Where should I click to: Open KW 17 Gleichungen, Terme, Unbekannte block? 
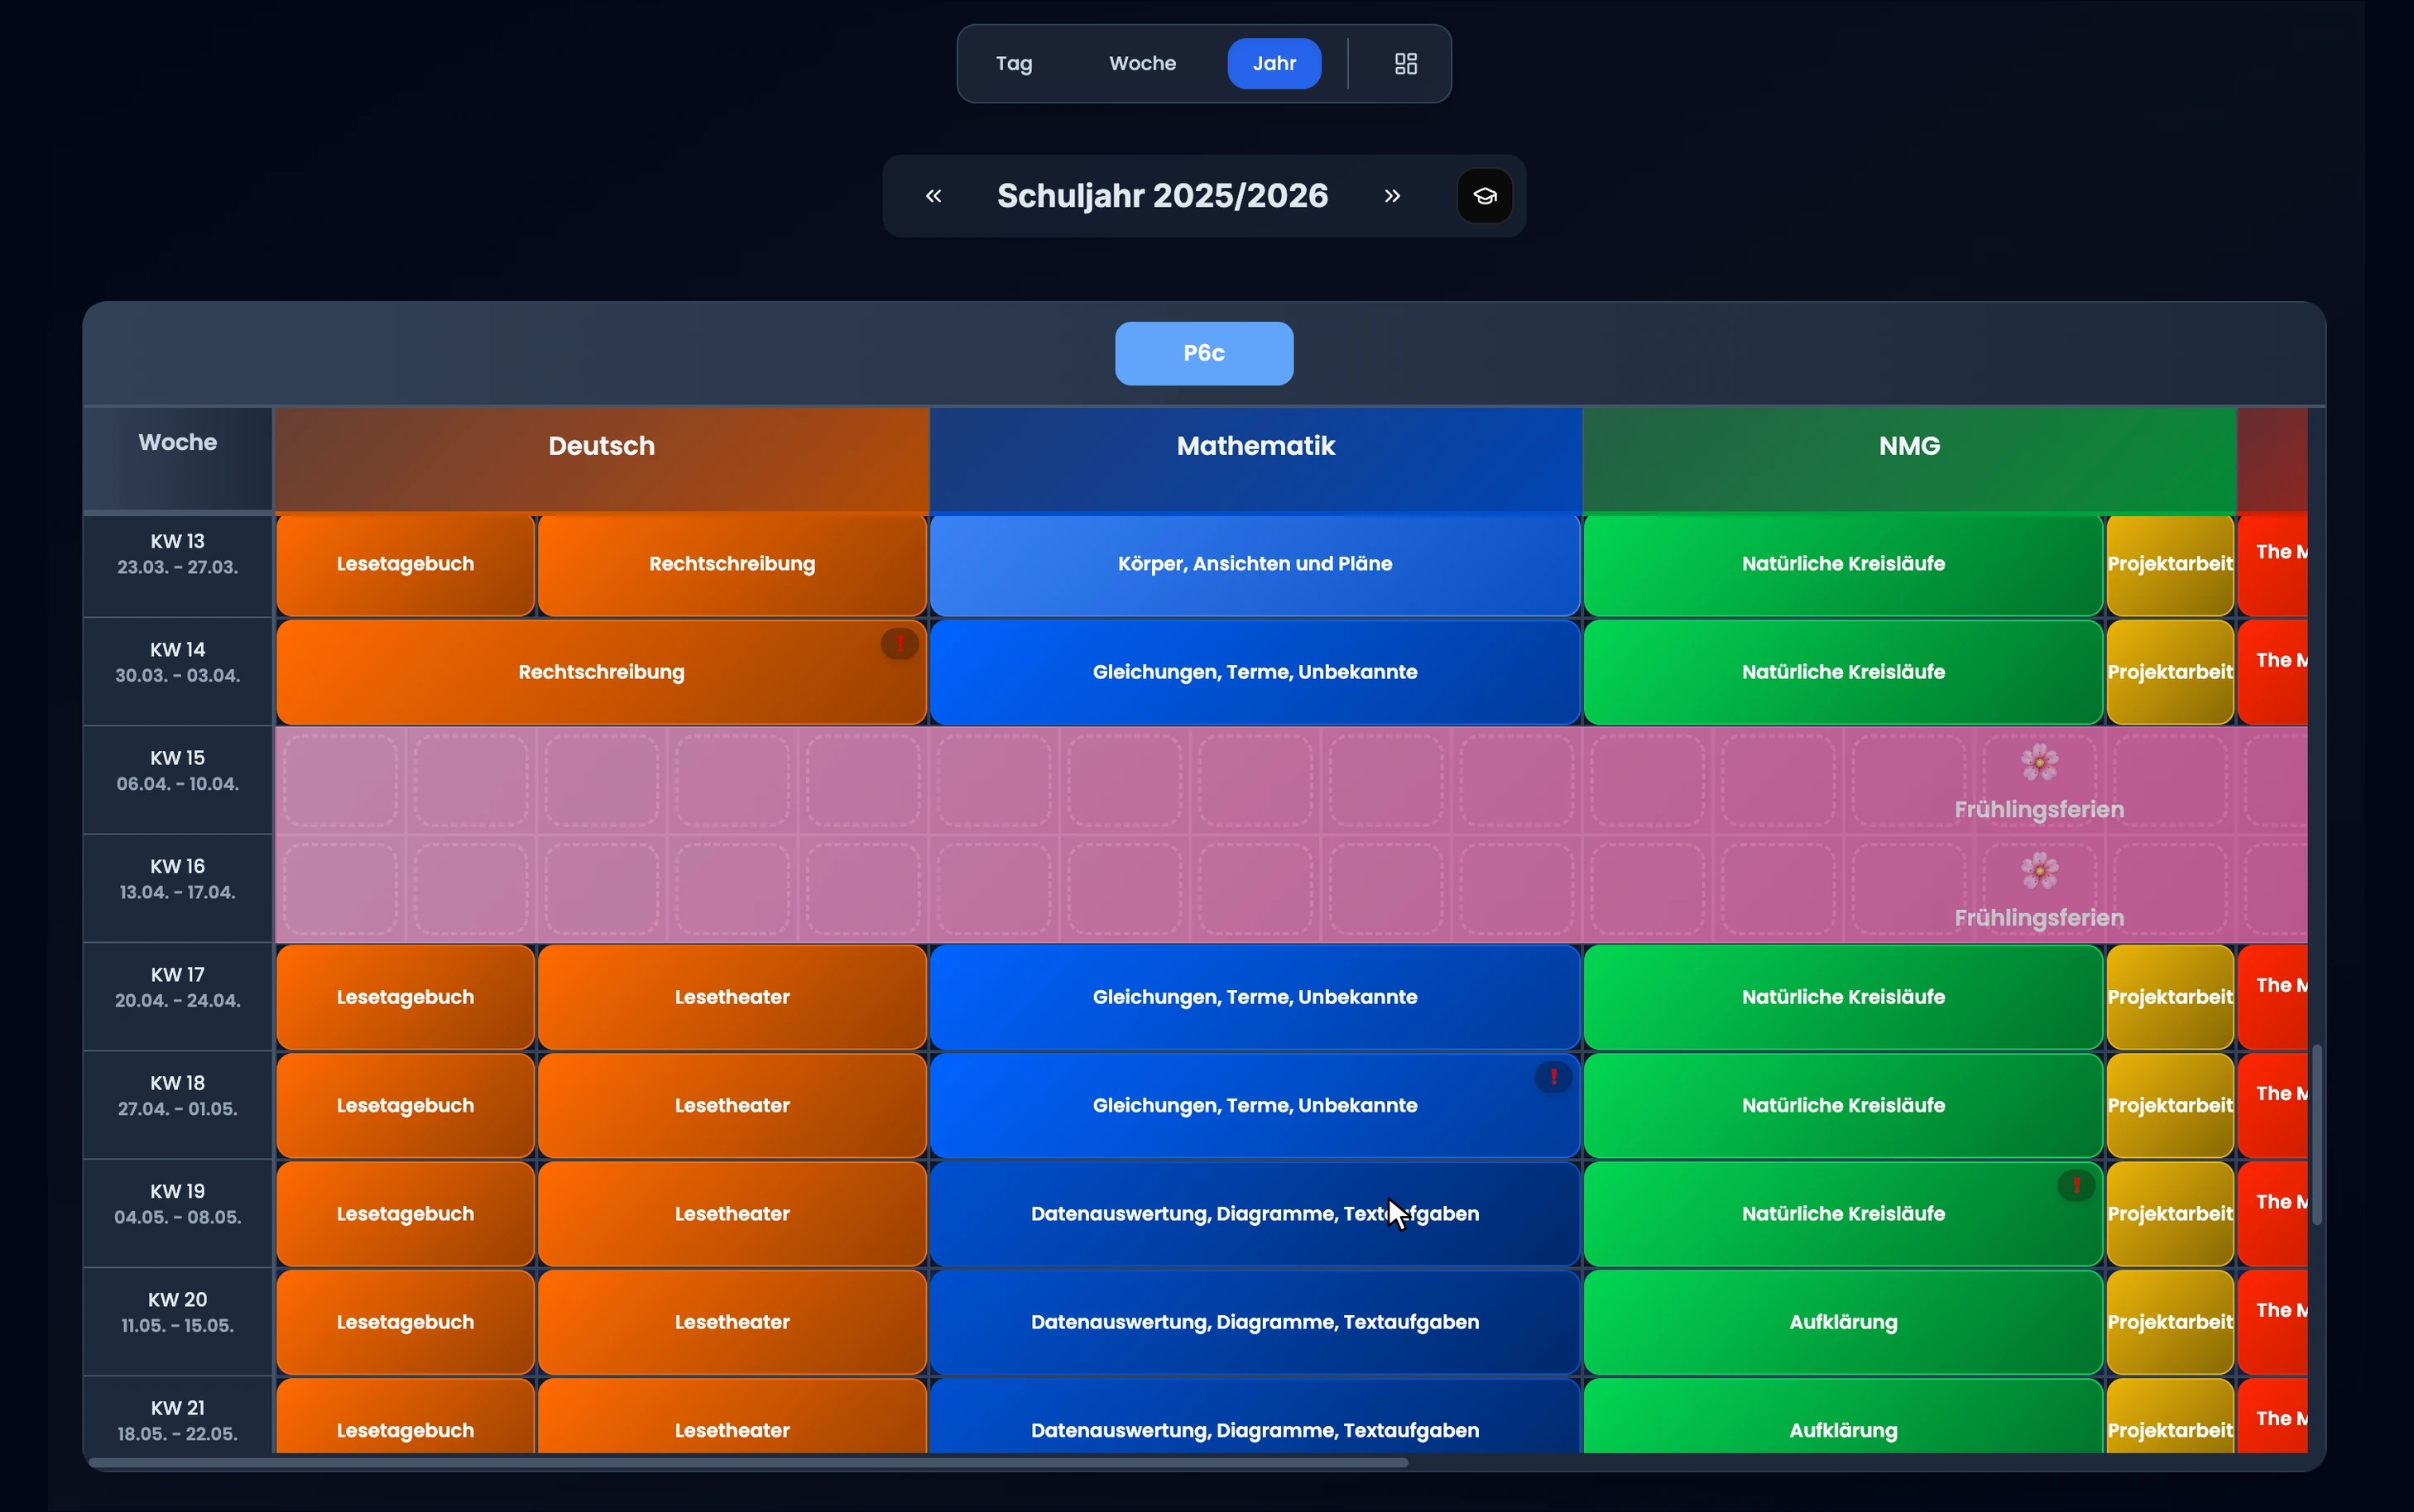(x=1255, y=997)
